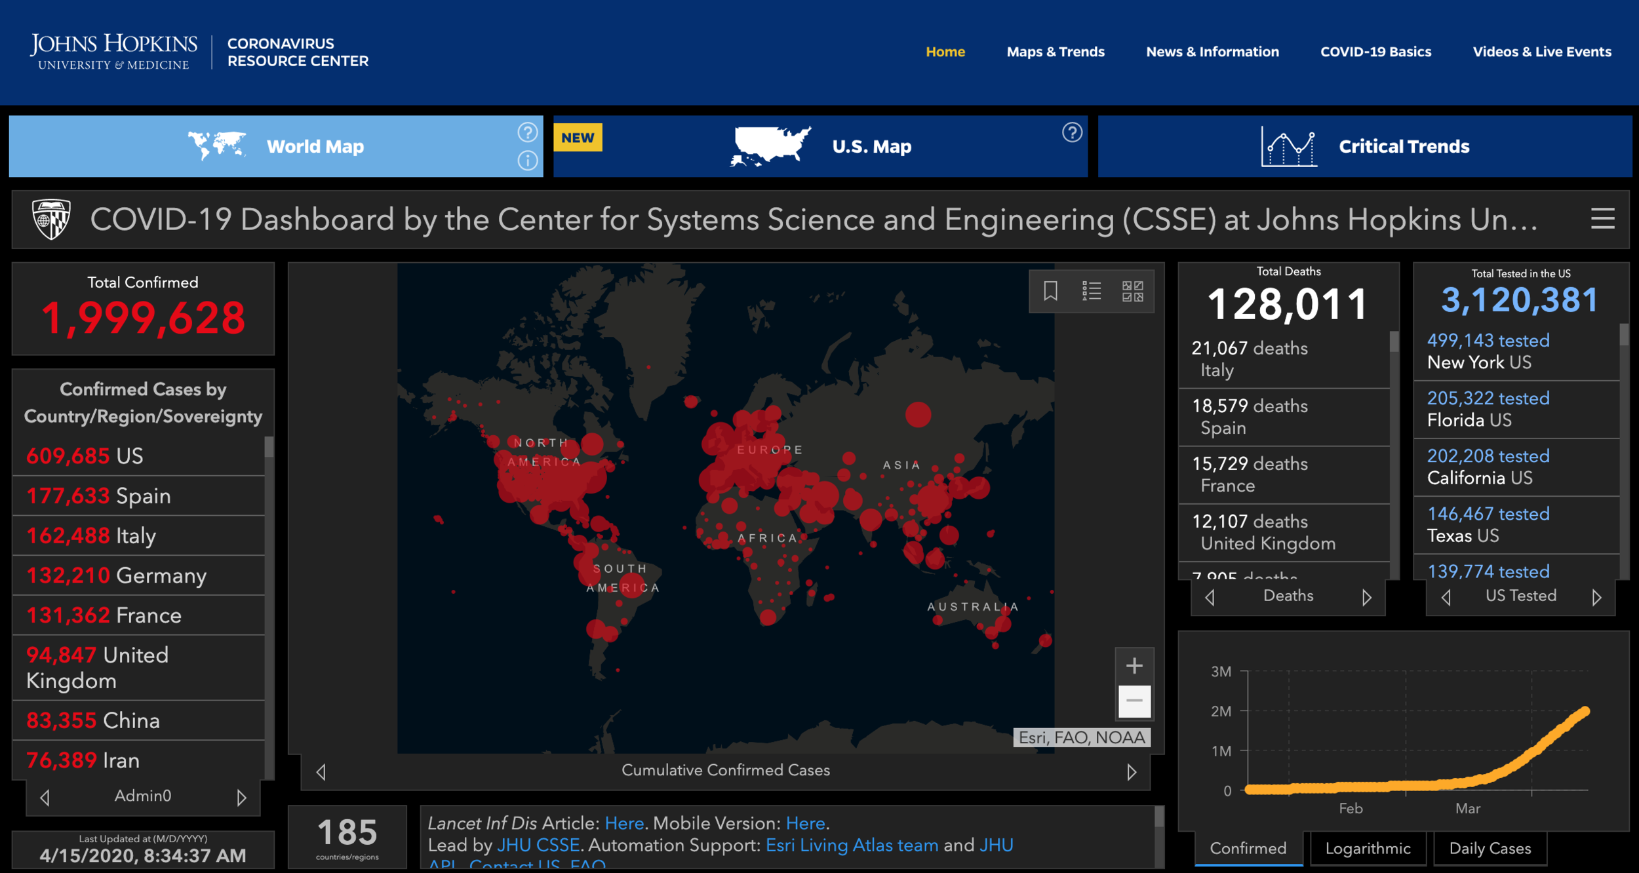Select the Confirmed chart tab
Viewport: 1639px width, 873px height.
point(1248,849)
